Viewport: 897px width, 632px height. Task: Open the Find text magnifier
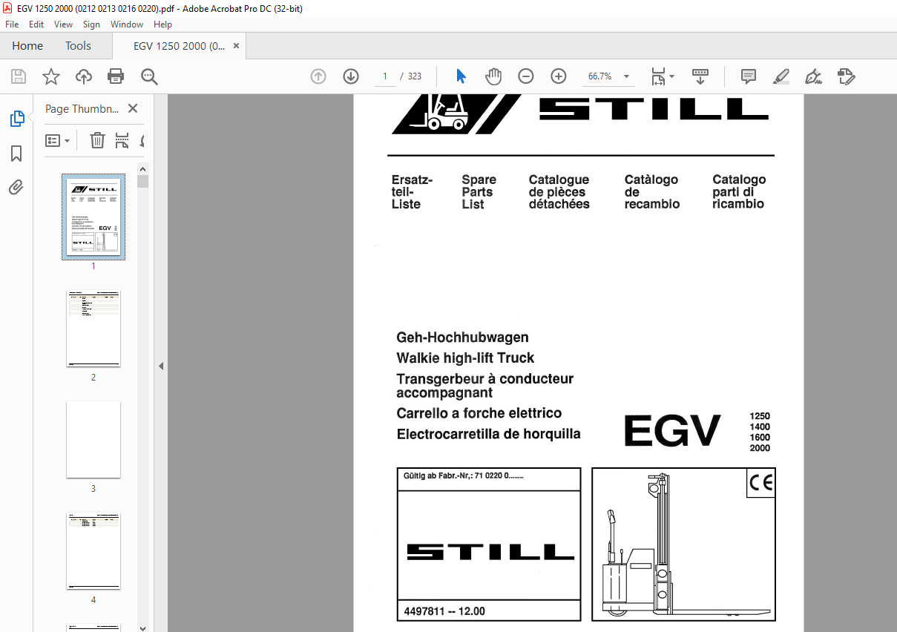point(149,76)
